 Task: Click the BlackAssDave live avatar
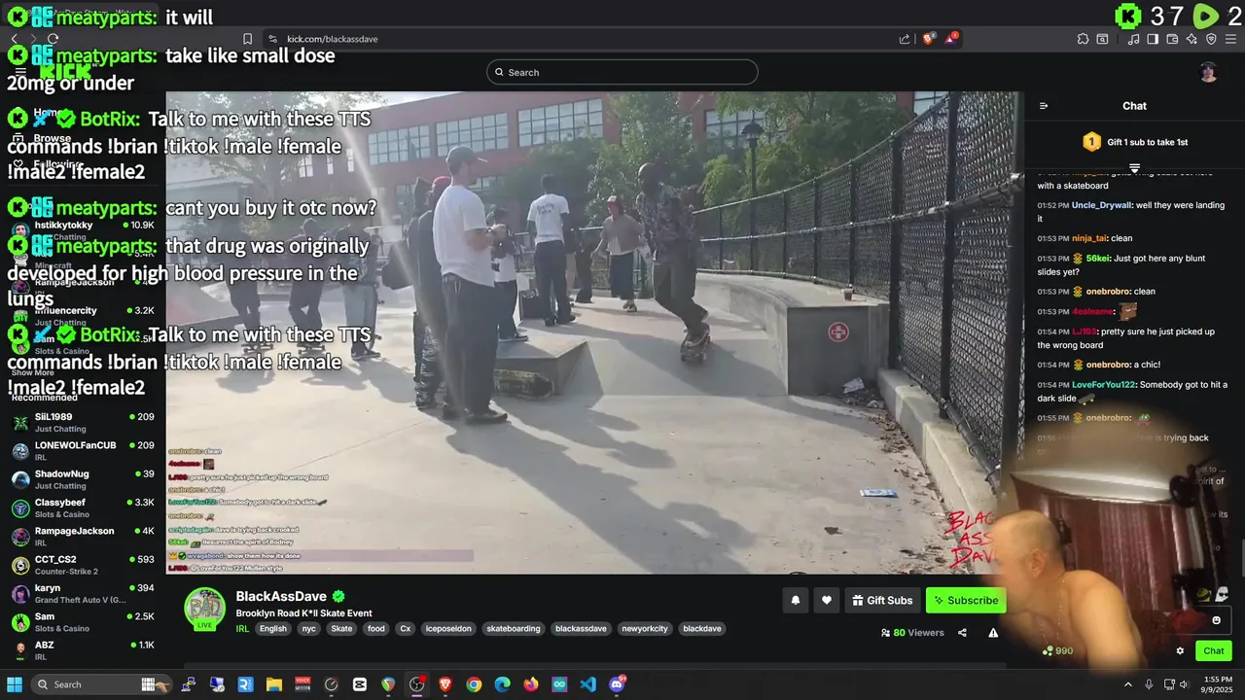tap(205, 609)
